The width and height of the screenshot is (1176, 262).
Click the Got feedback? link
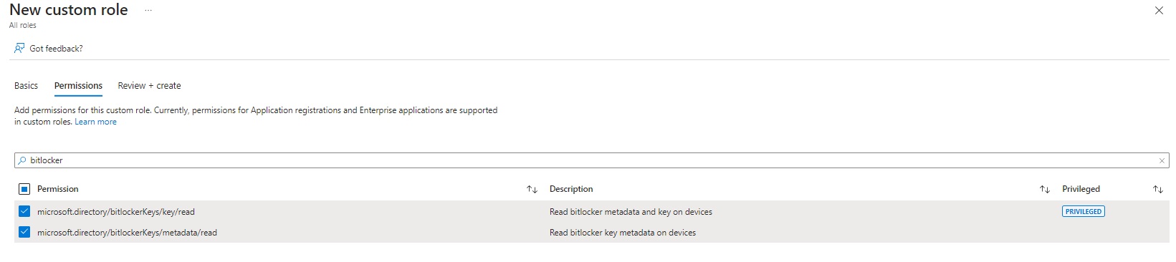[x=56, y=49]
